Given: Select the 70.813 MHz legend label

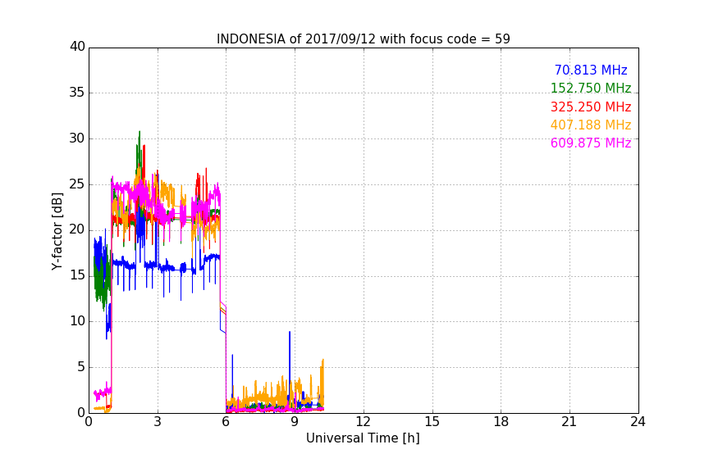Looking at the screenshot, I should [591, 70].
